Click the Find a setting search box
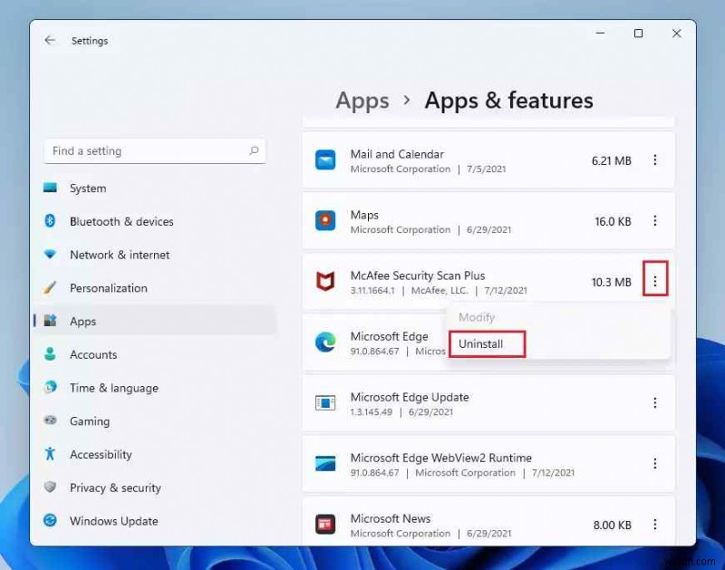725x570 pixels. coord(154,150)
